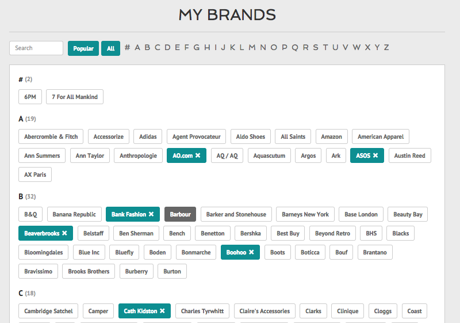Jump to letter M in alphabet bar
This screenshot has width=460, height=323.
click(x=252, y=48)
